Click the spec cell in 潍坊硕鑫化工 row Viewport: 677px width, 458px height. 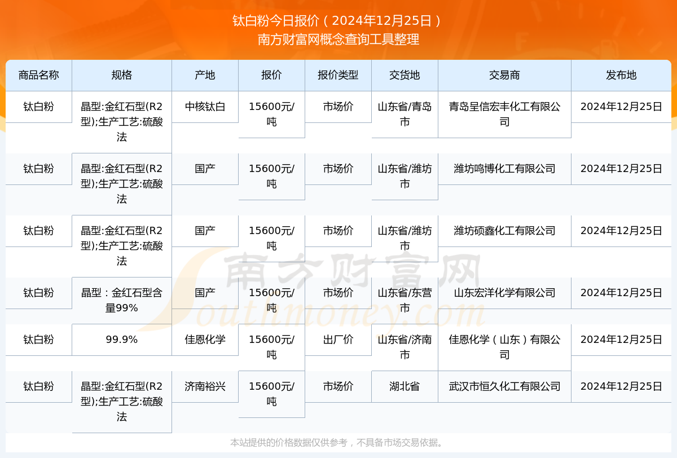(x=122, y=246)
